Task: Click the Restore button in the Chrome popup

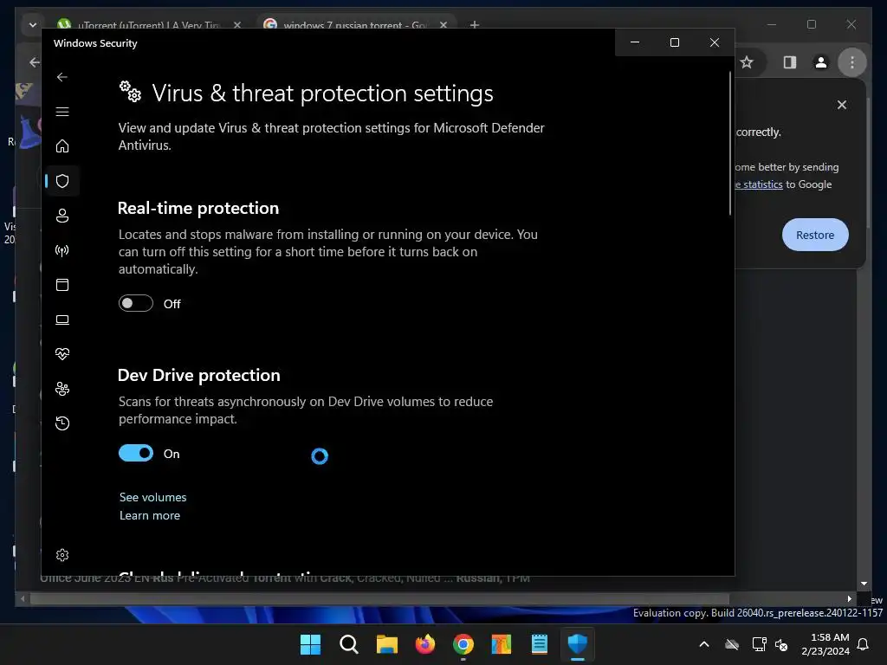Action: click(x=814, y=235)
